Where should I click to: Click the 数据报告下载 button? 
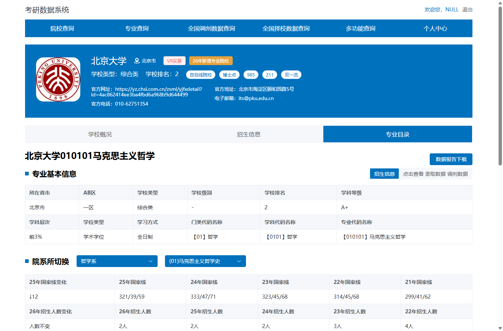(451, 159)
